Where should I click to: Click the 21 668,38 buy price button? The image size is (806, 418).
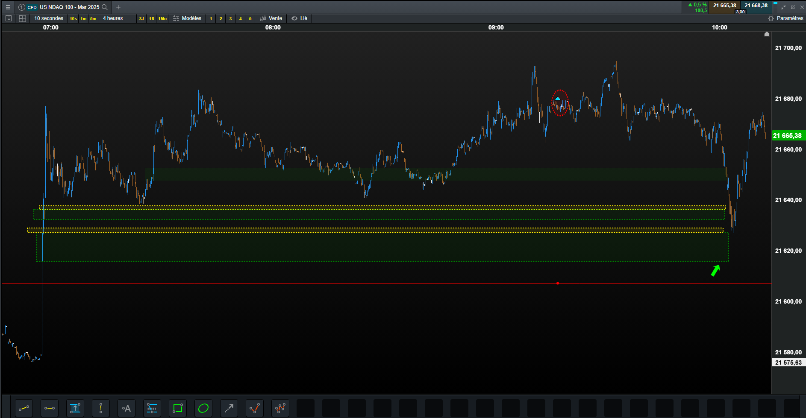click(x=756, y=6)
